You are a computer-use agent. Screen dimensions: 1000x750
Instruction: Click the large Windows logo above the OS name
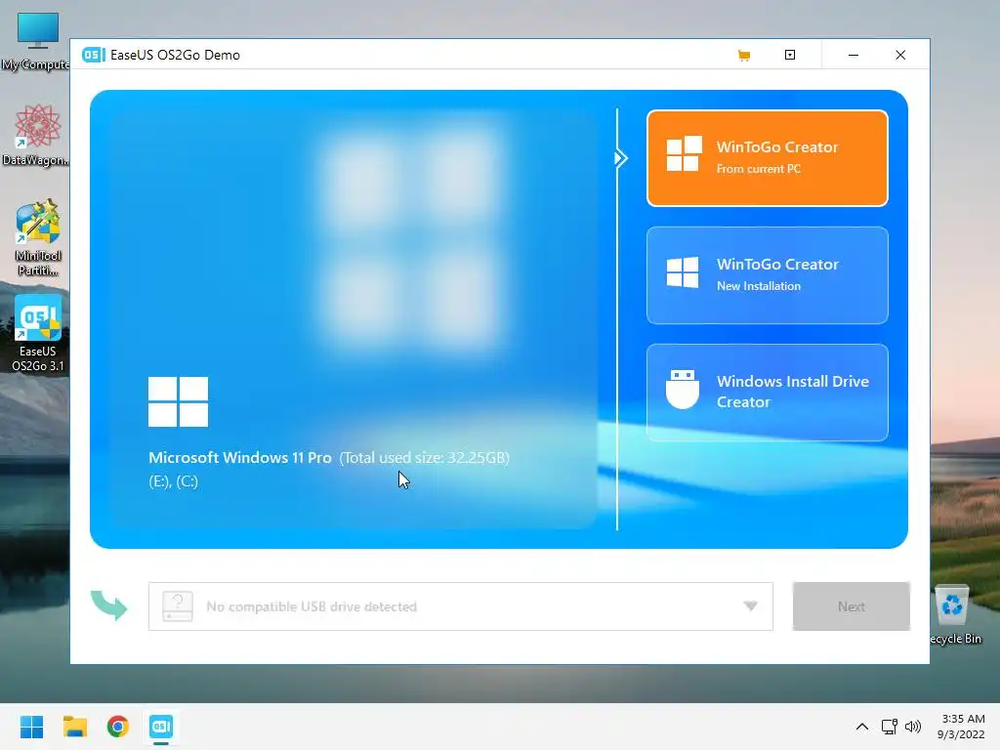click(178, 401)
